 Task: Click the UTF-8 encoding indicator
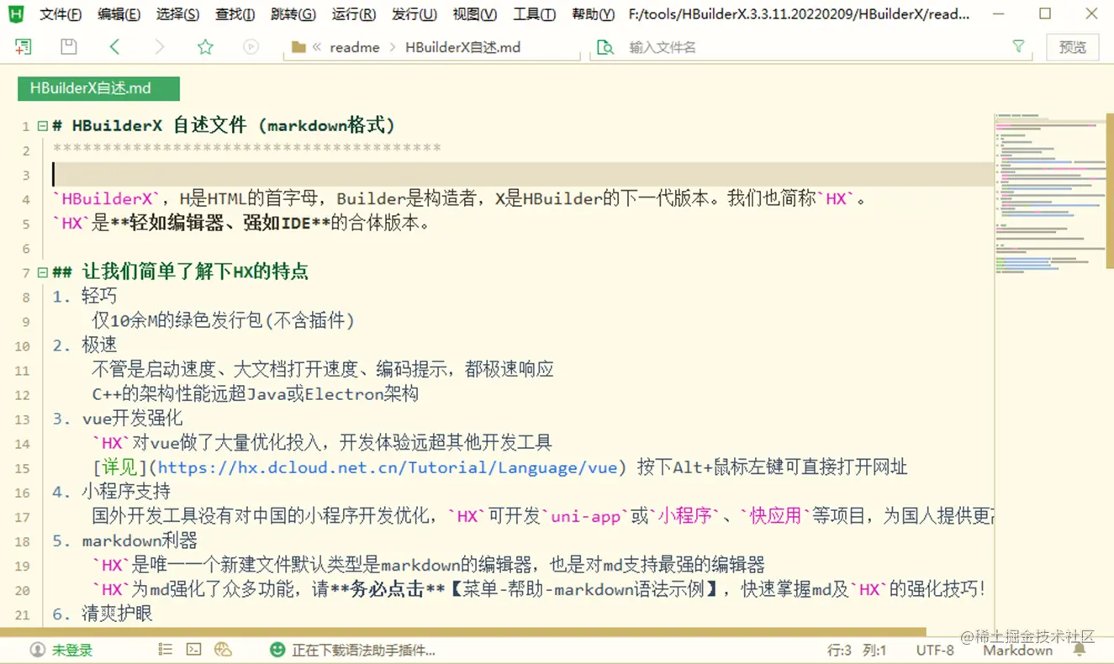(935, 650)
